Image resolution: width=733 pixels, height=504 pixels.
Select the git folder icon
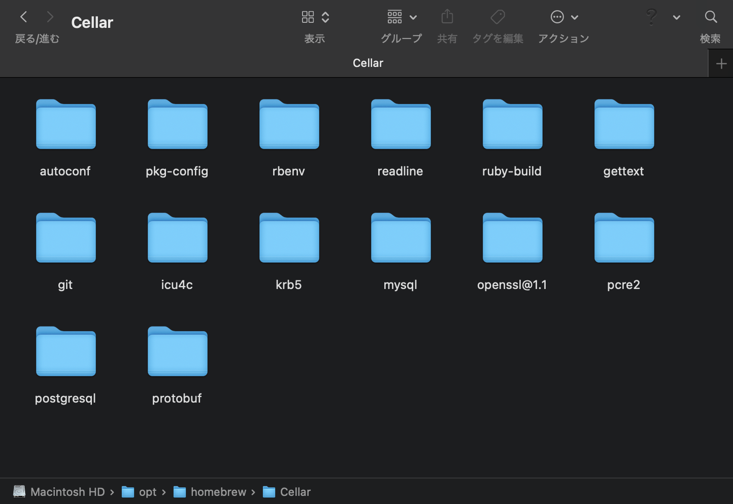(66, 238)
